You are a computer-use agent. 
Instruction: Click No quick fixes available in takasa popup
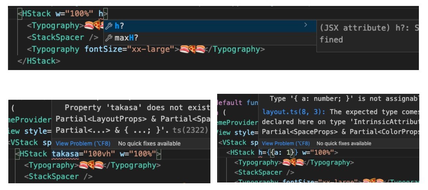149,143
